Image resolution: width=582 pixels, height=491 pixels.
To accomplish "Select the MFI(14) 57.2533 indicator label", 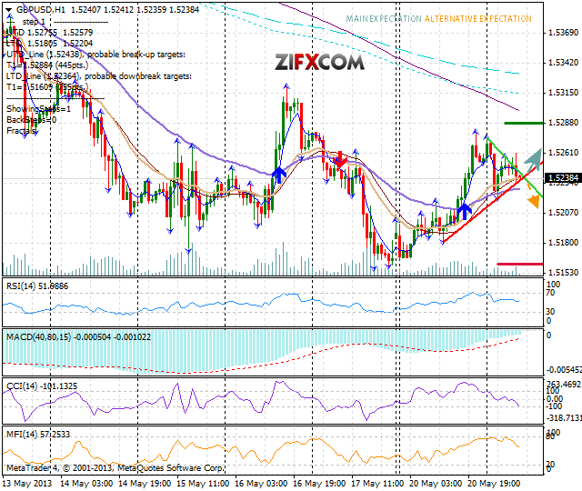I will 38,435.
